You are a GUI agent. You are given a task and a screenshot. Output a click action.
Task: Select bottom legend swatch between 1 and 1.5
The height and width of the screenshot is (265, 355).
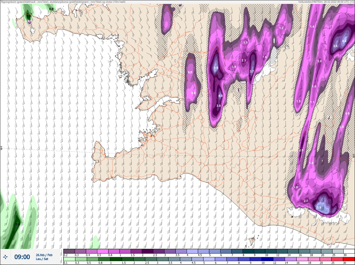(116, 259)
